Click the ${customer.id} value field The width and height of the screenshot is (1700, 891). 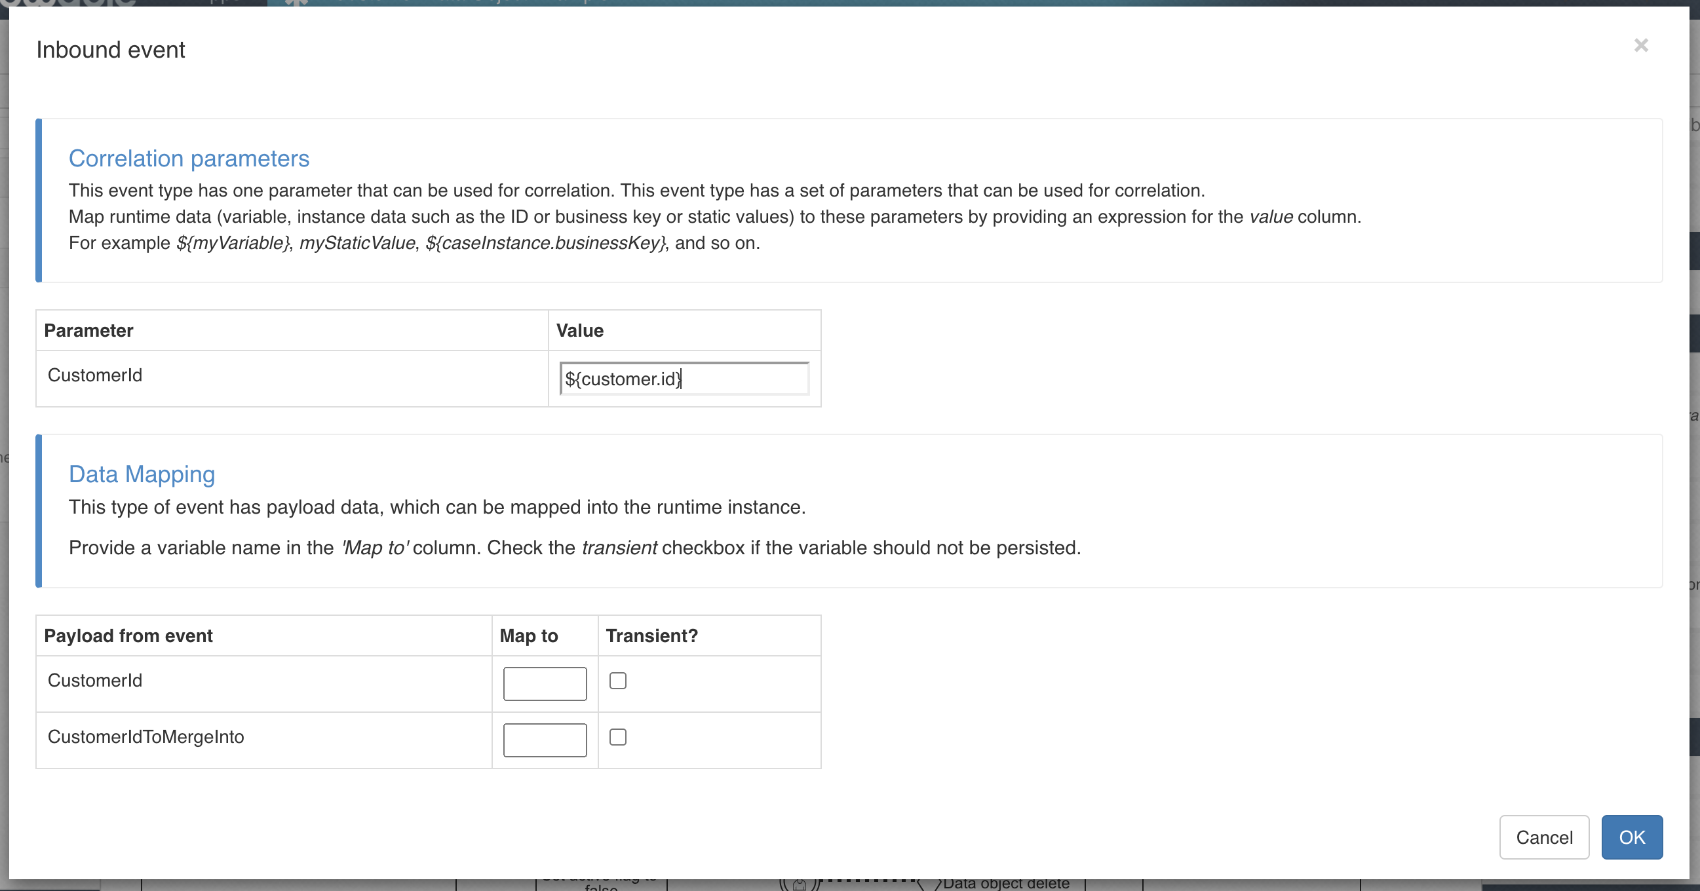684,379
